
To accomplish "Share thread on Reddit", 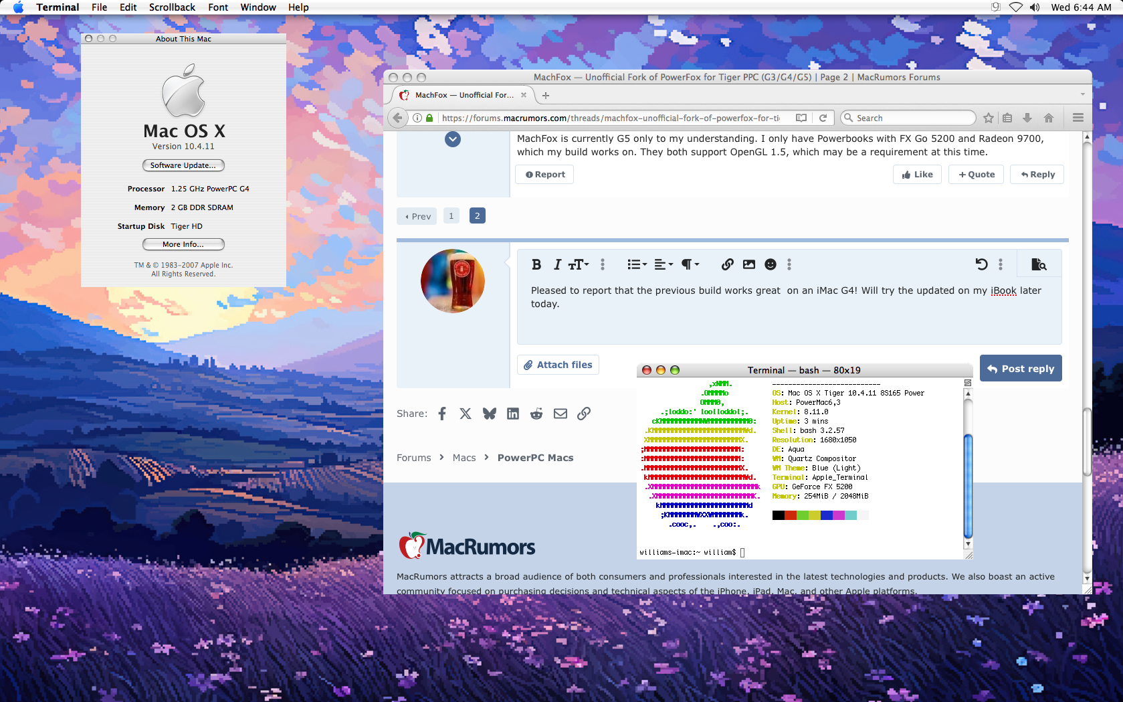I will pos(536,414).
